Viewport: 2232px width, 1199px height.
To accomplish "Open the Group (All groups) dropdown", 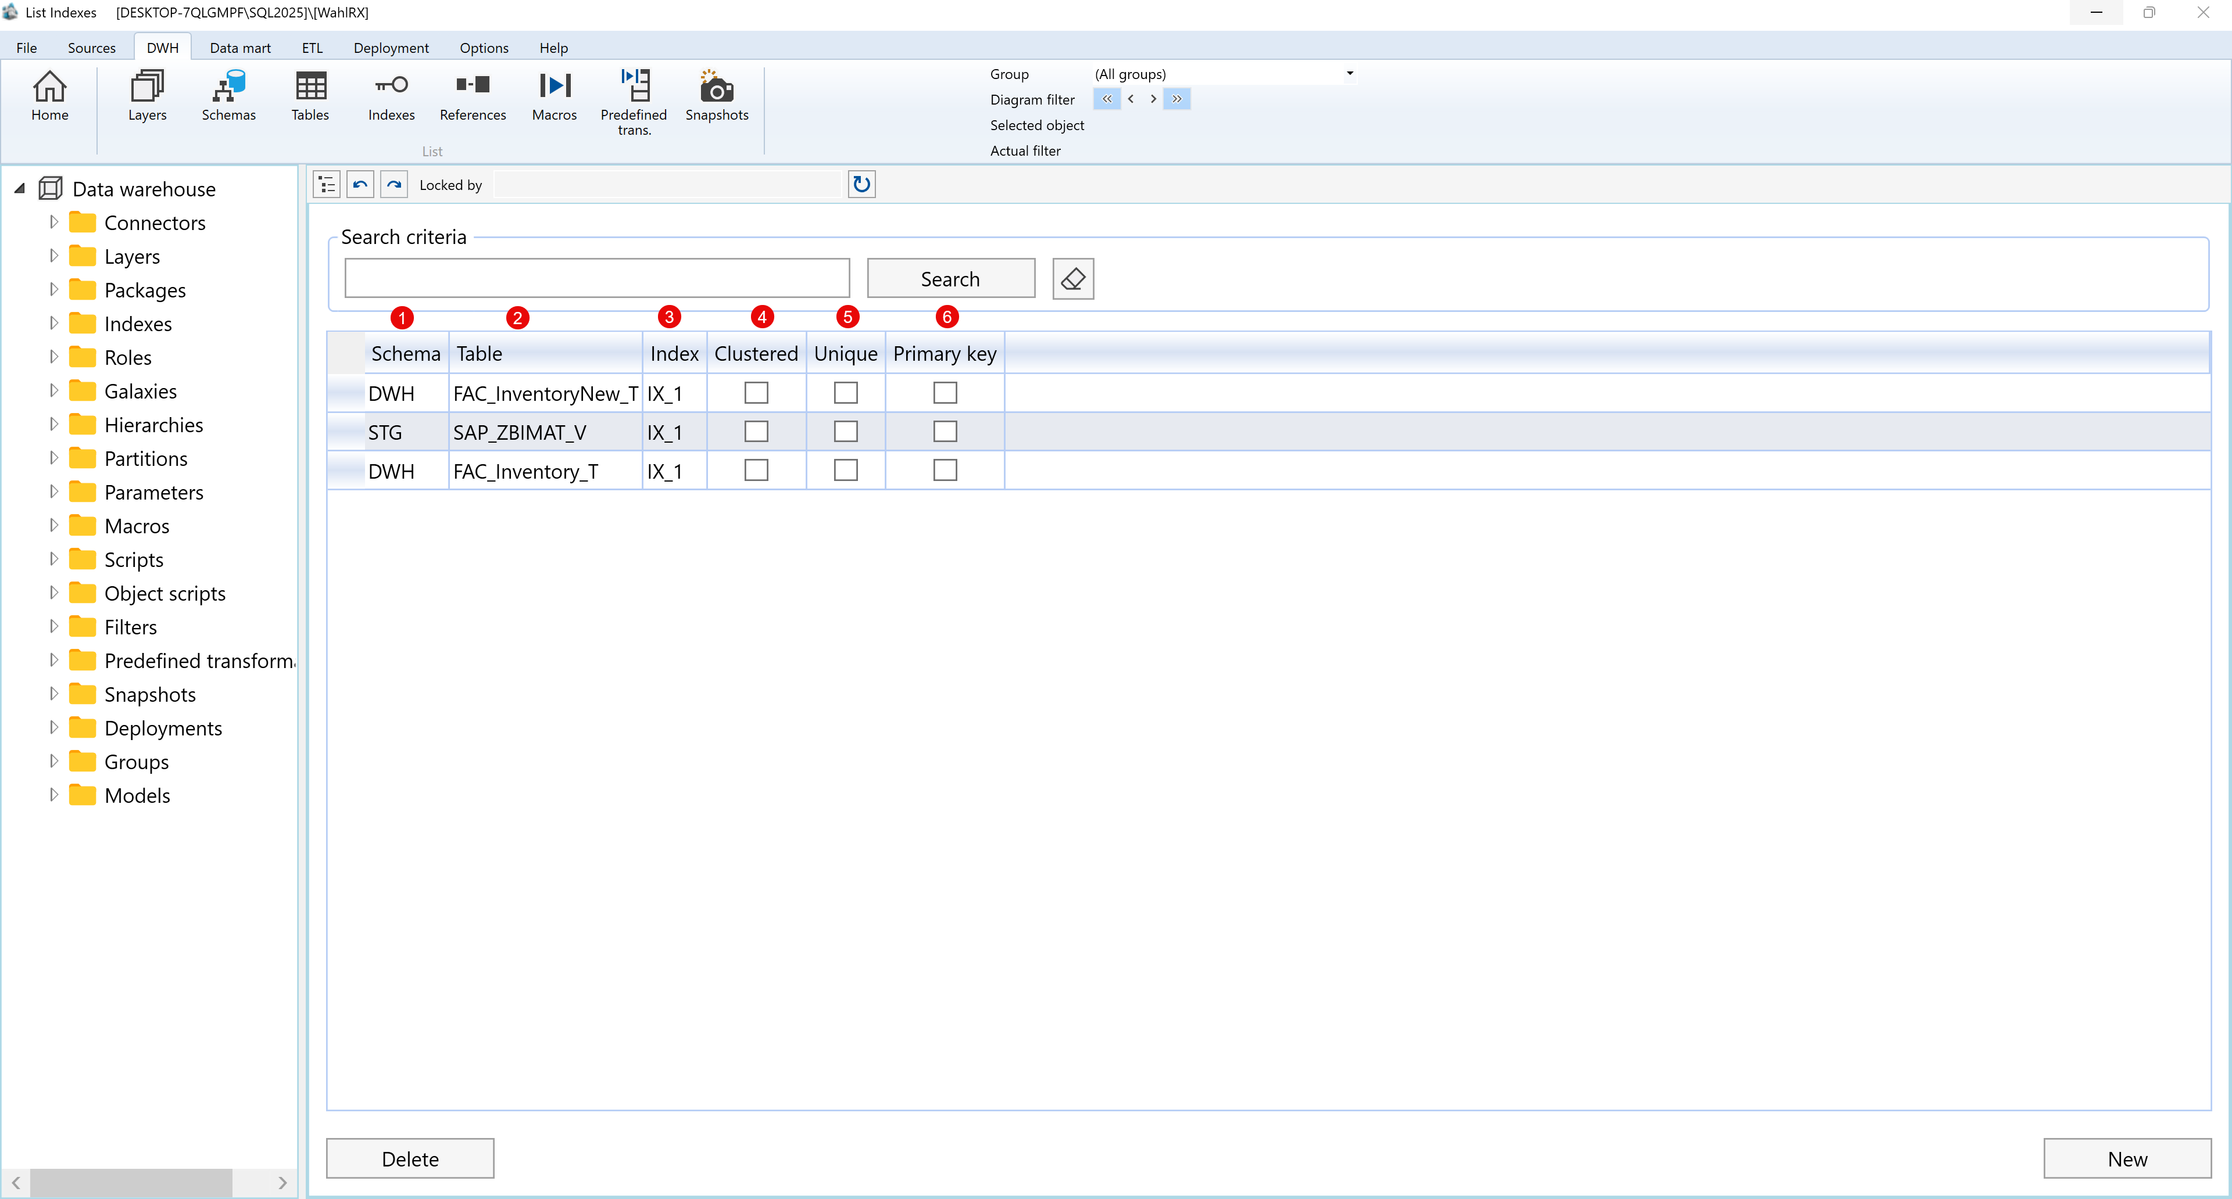I will point(1349,74).
